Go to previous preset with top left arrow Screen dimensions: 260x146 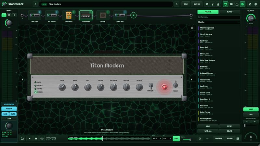(35, 4)
